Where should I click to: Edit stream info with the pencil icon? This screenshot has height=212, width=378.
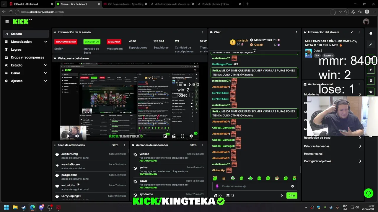352,32
